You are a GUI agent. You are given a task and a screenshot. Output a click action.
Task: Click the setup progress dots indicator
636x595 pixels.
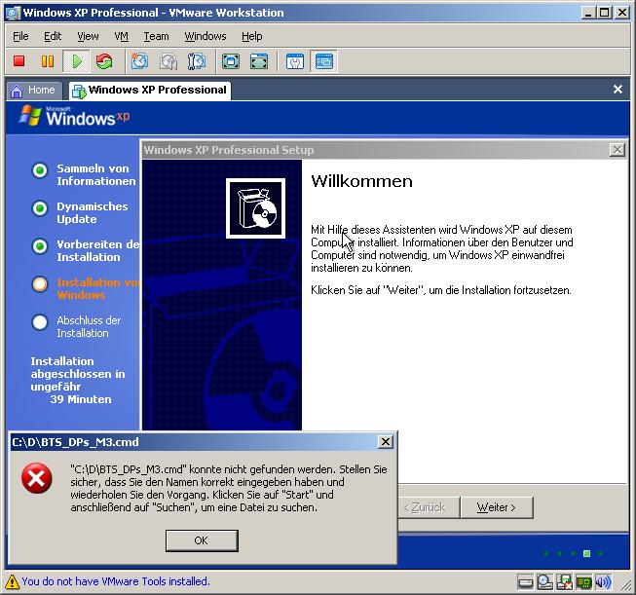[573, 553]
